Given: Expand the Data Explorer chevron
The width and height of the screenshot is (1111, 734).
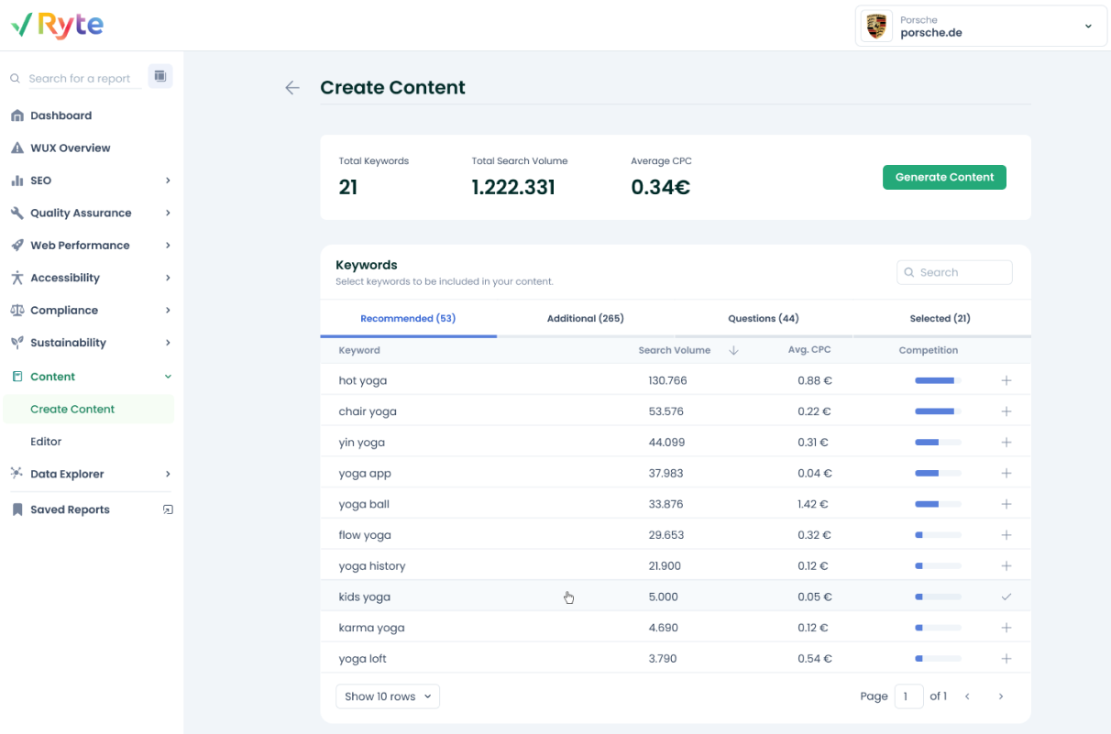Looking at the screenshot, I should (x=168, y=474).
